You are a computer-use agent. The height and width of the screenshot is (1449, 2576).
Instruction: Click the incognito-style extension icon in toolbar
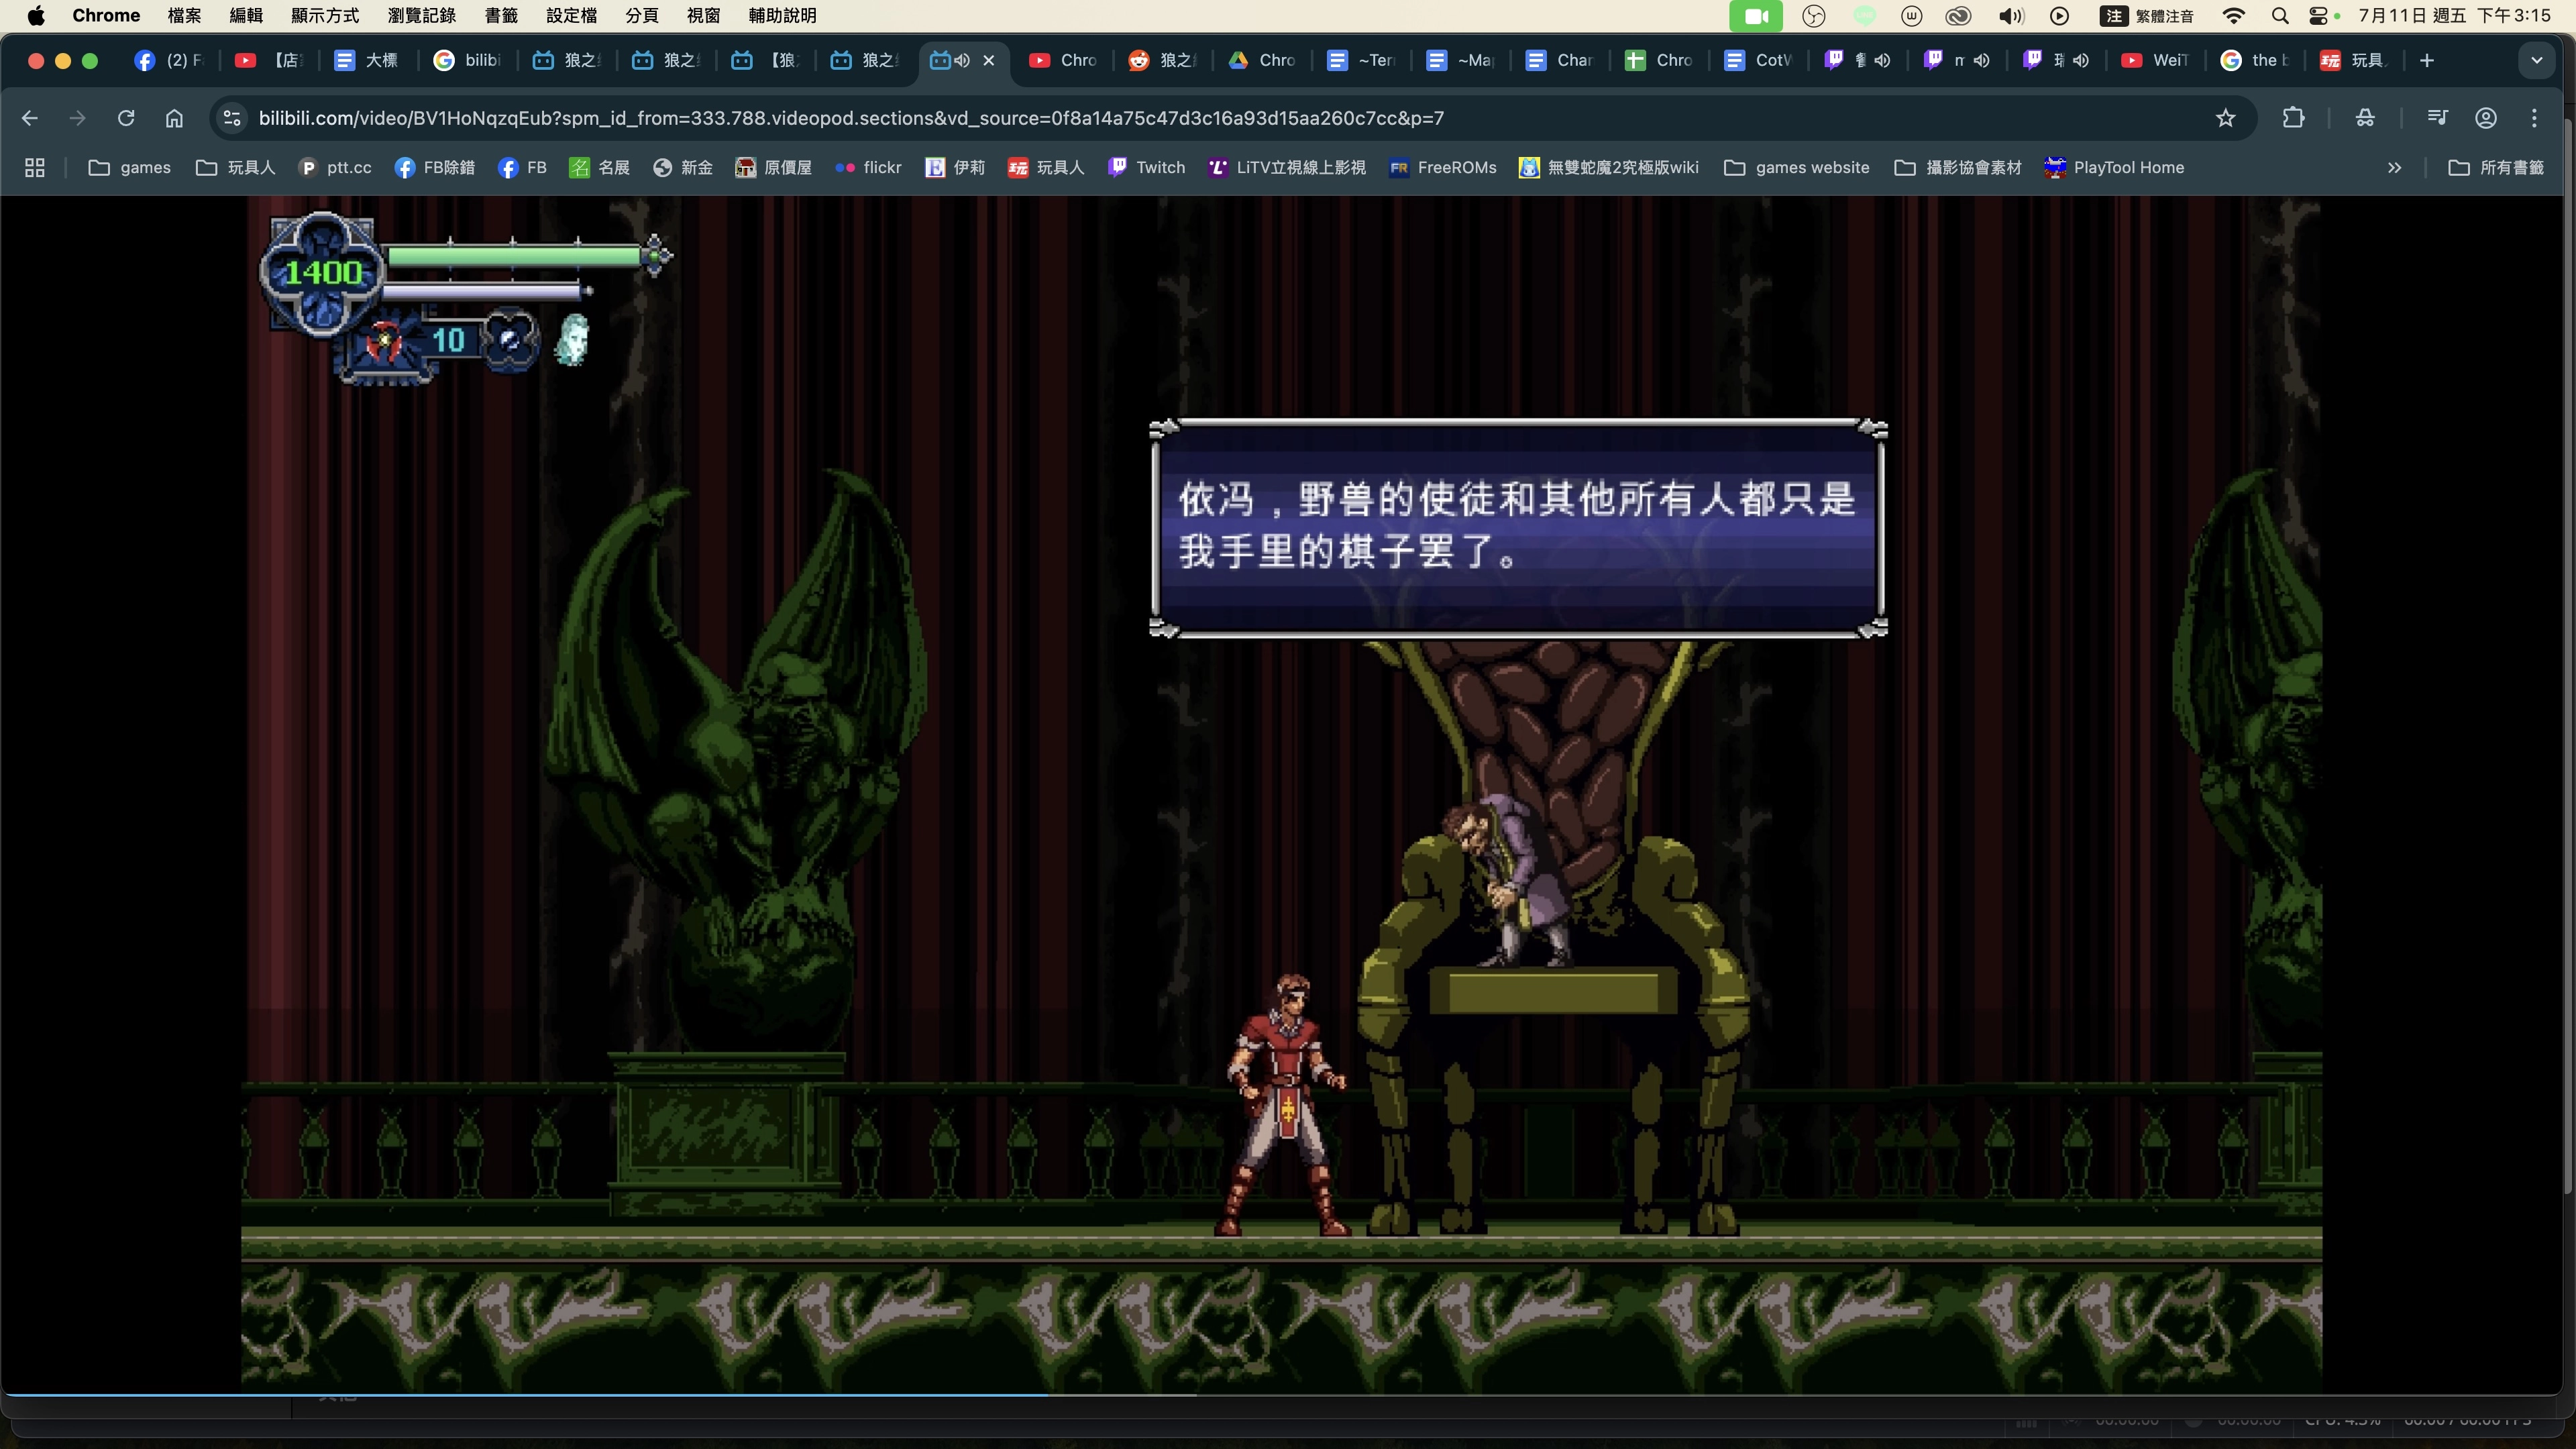click(x=2365, y=118)
